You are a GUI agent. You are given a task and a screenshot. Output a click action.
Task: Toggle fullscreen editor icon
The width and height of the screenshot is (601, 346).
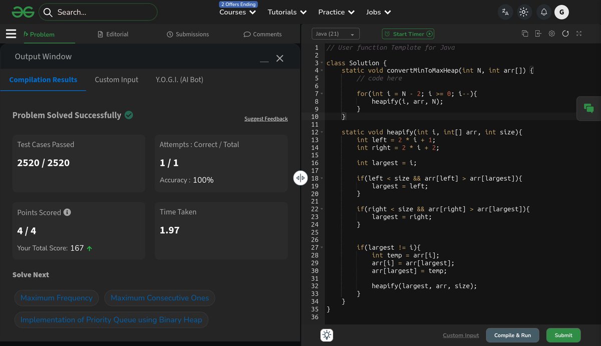coord(579,34)
